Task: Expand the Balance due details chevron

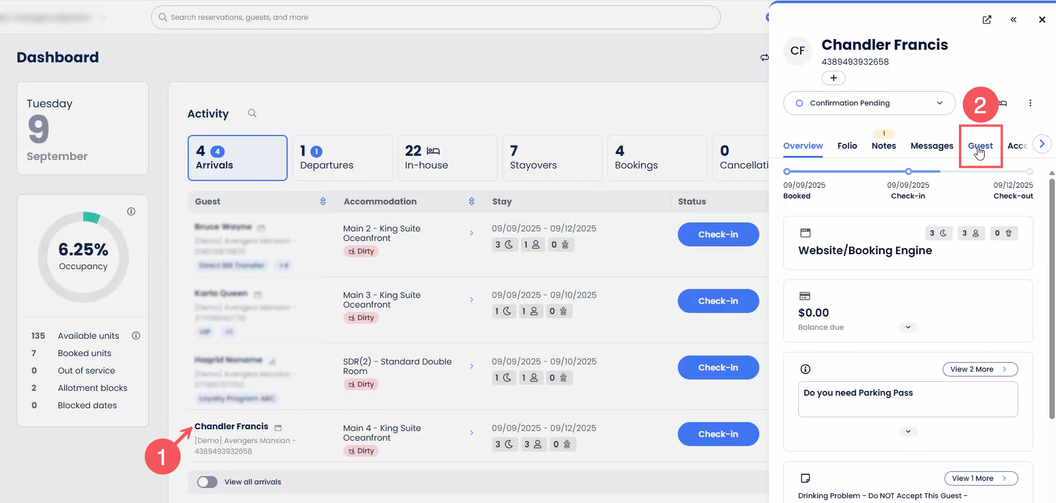Action: coord(908,327)
